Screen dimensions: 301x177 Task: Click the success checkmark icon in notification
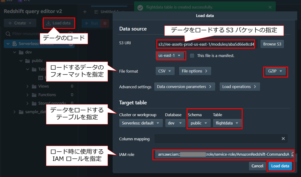(x=141, y=7)
